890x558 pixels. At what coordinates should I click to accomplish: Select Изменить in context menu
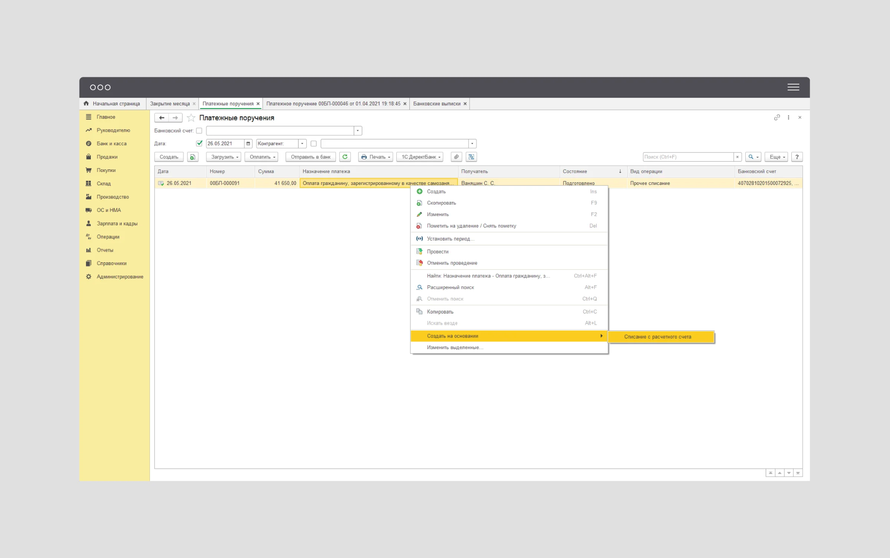[509, 215]
